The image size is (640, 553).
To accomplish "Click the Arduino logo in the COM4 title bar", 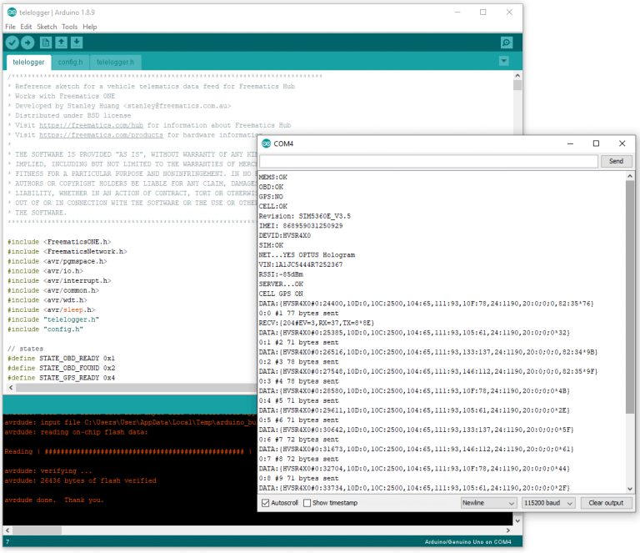I will point(266,143).
